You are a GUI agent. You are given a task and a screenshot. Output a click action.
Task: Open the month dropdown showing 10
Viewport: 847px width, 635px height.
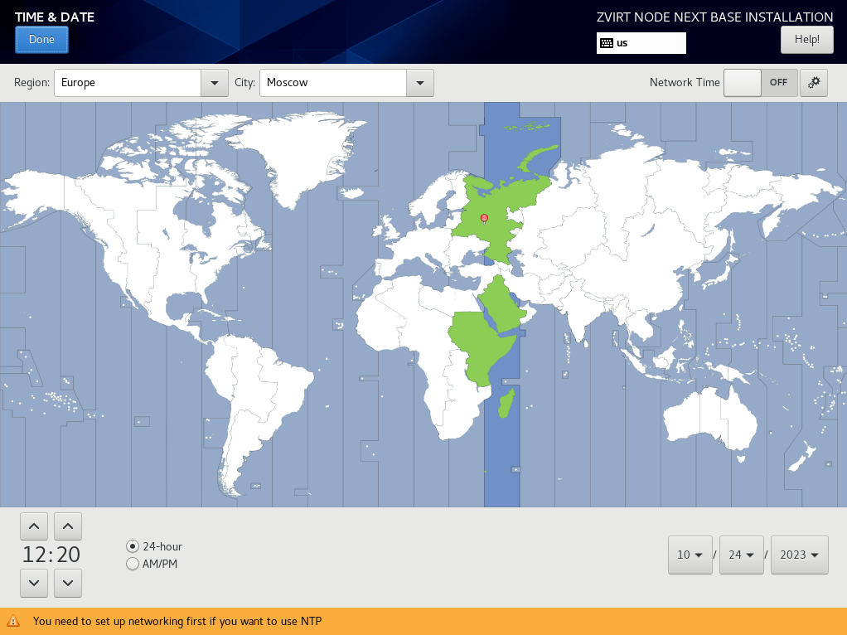tap(690, 555)
